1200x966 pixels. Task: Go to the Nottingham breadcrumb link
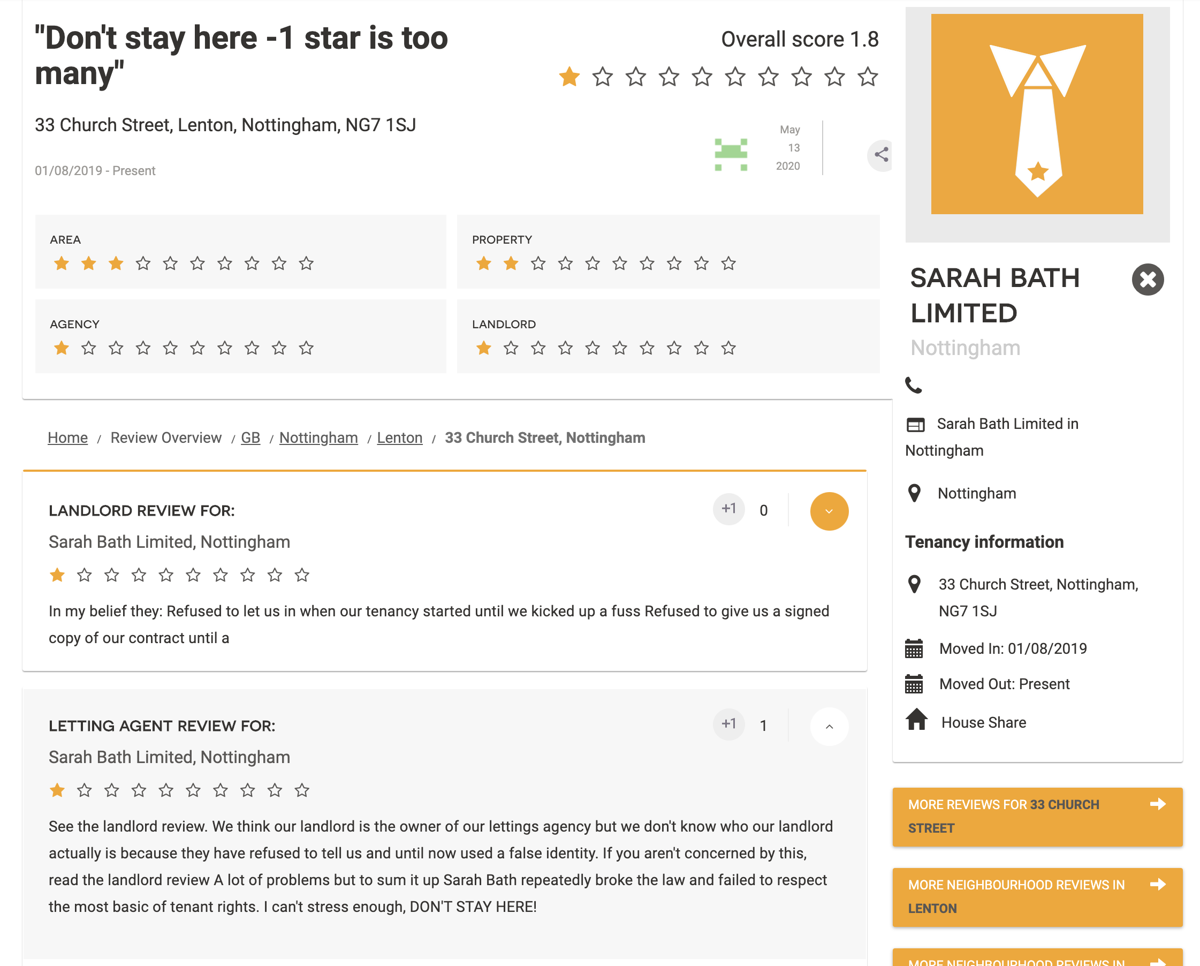tap(318, 438)
